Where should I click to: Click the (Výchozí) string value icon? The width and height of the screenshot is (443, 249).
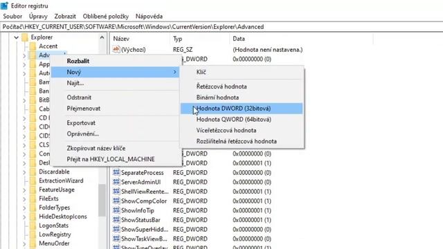(x=116, y=49)
